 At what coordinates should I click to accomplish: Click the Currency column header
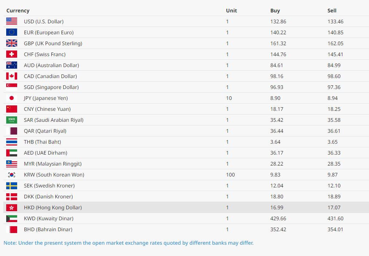tap(18, 11)
